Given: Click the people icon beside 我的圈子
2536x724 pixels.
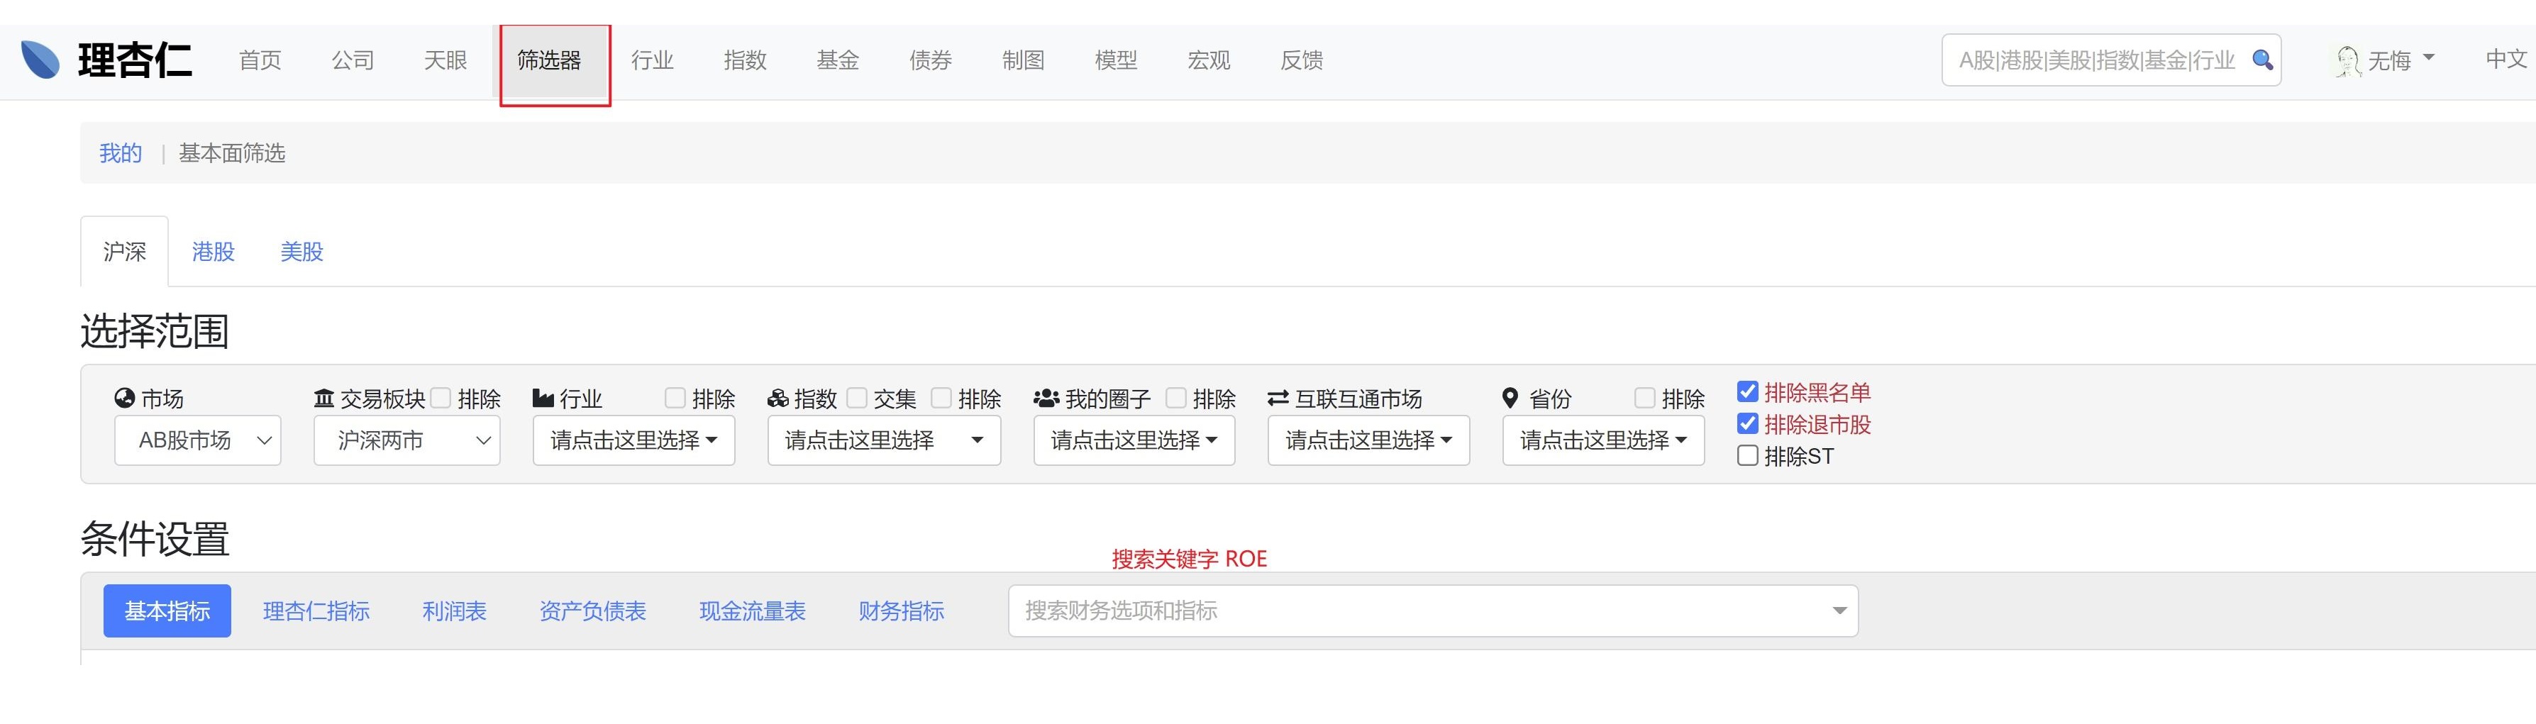Looking at the screenshot, I should point(1046,399).
